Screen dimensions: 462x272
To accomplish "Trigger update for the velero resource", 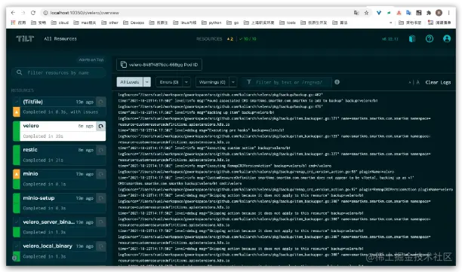I will 100,126.
